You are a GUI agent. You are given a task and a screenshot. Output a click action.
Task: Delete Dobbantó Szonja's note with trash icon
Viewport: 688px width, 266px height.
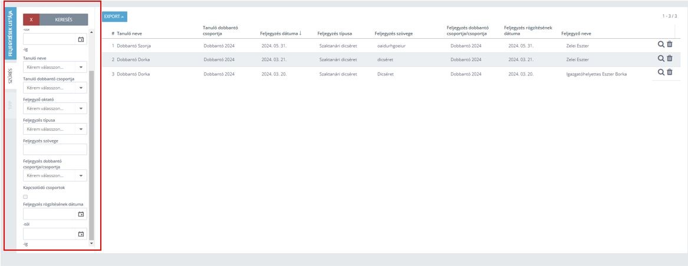[670, 44]
